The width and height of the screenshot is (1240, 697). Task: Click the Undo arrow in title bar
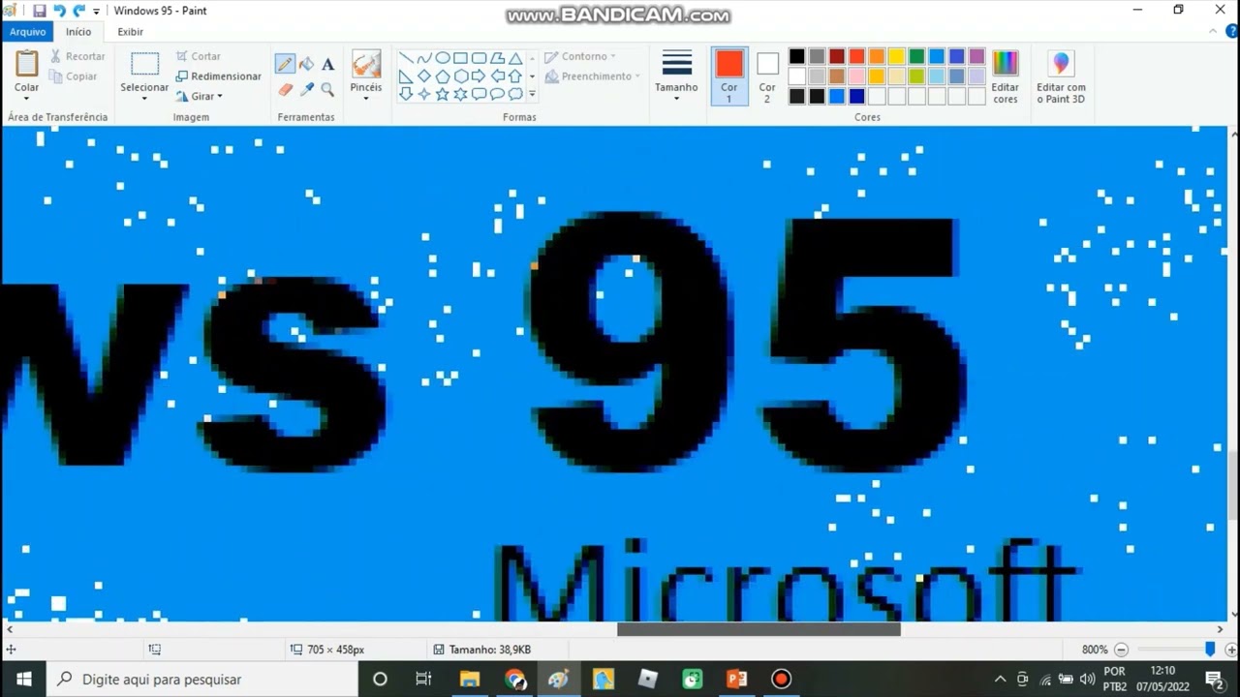[x=59, y=11]
